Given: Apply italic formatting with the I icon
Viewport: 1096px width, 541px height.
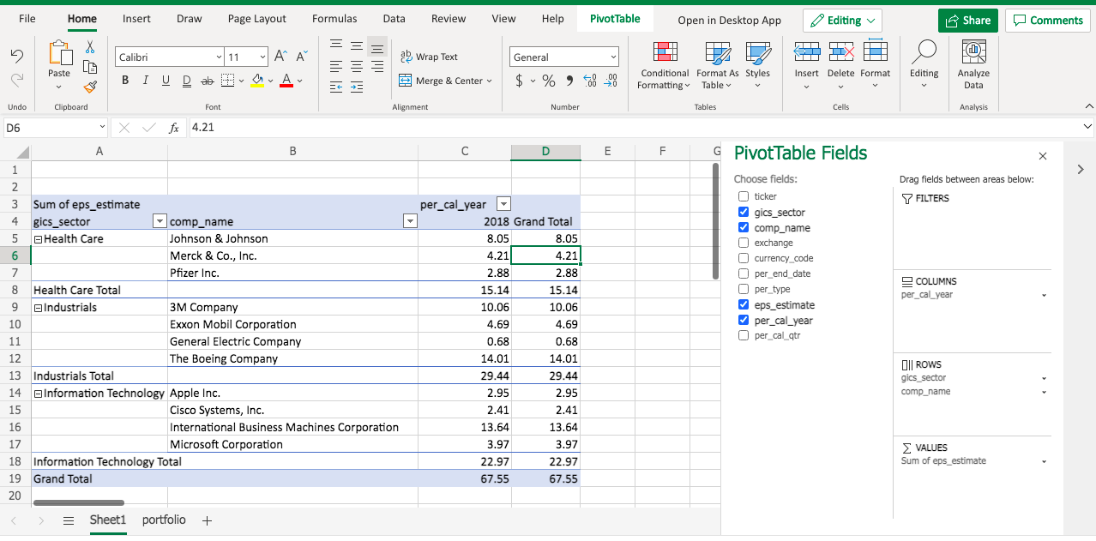Looking at the screenshot, I should point(145,81).
